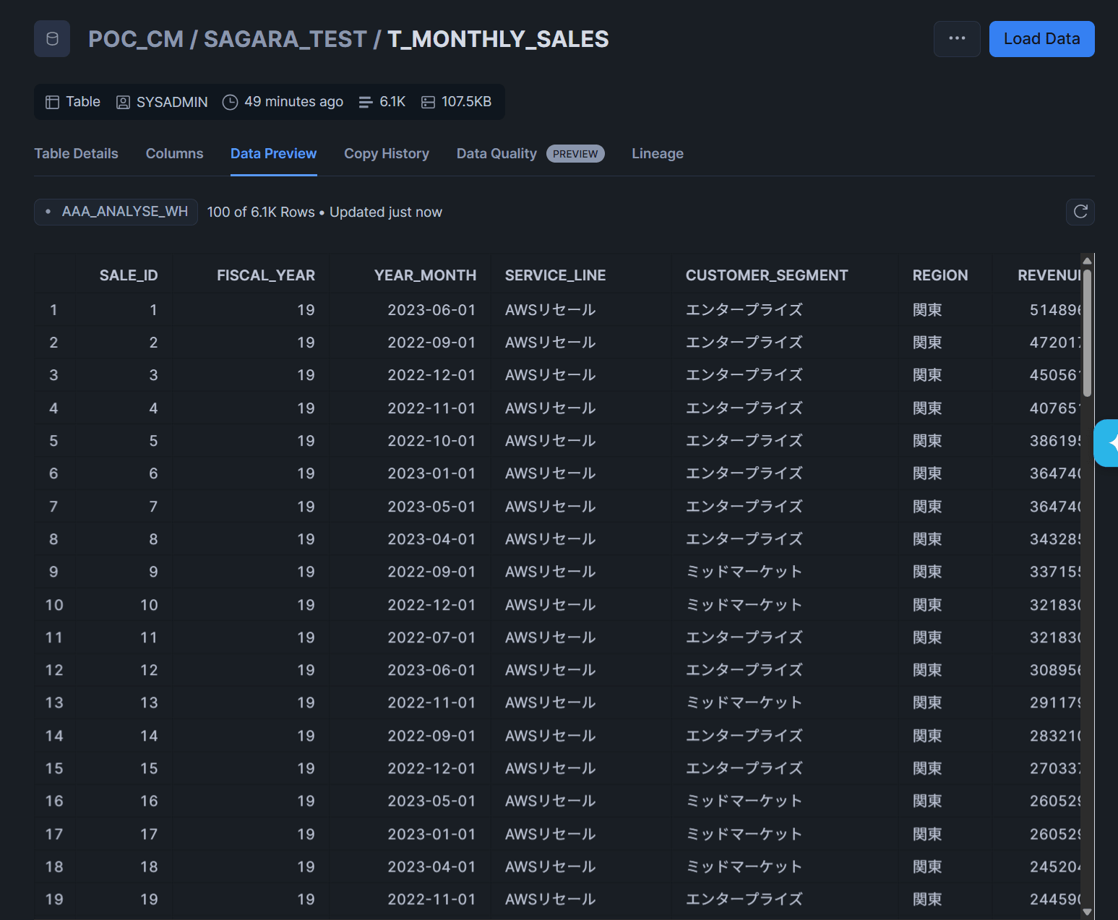This screenshot has height=920, width=1118.
Task: Open the three-dot more options menu
Action: pos(957,39)
